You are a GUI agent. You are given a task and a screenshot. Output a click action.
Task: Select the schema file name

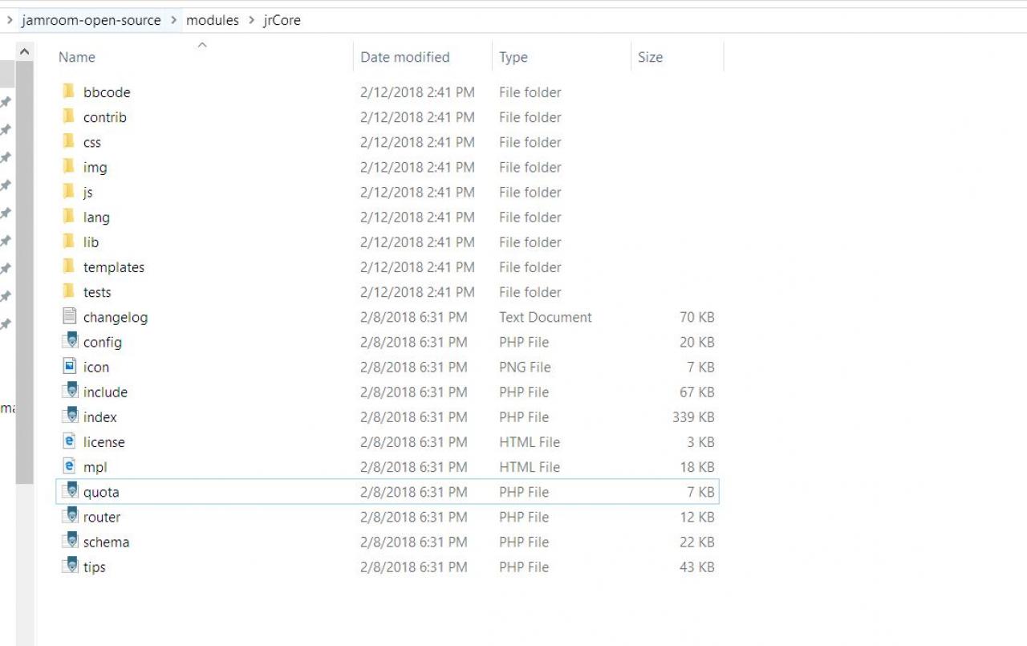106,542
